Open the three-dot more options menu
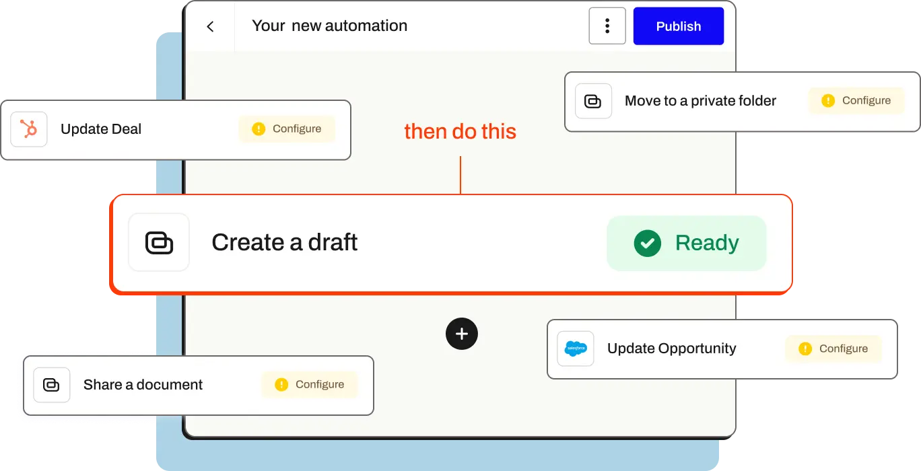This screenshot has width=921, height=471. click(x=607, y=26)
